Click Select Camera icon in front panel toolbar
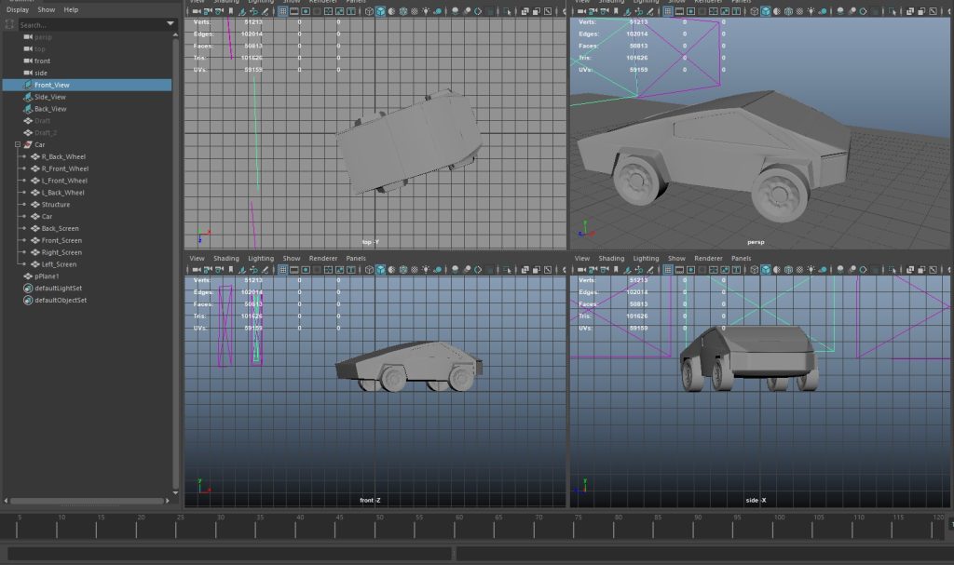 196,269
